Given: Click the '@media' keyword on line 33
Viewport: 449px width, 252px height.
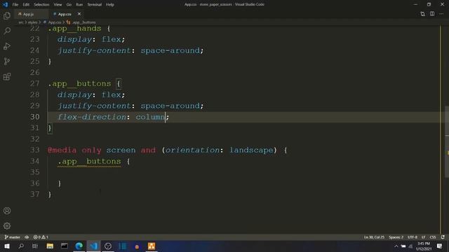Looking at the screenshot, I should pos(62,150).
